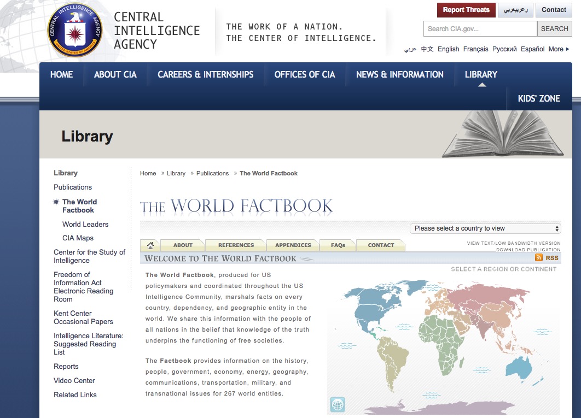Open ABOUT CIA menu

click(x=115, y=74)
